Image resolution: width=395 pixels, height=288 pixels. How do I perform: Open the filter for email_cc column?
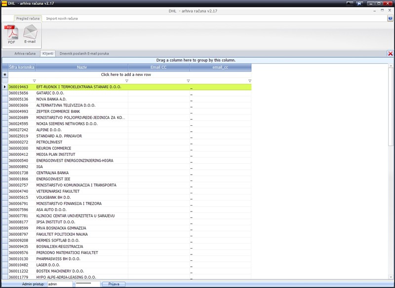[250, 81]
